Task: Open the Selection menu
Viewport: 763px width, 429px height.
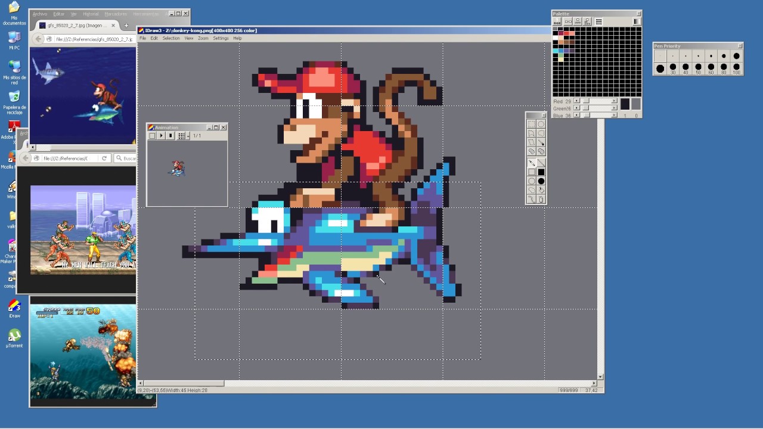Action: click(171, 38)
